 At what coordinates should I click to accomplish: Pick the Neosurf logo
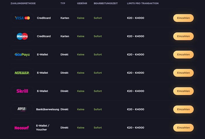coord(22,128)
